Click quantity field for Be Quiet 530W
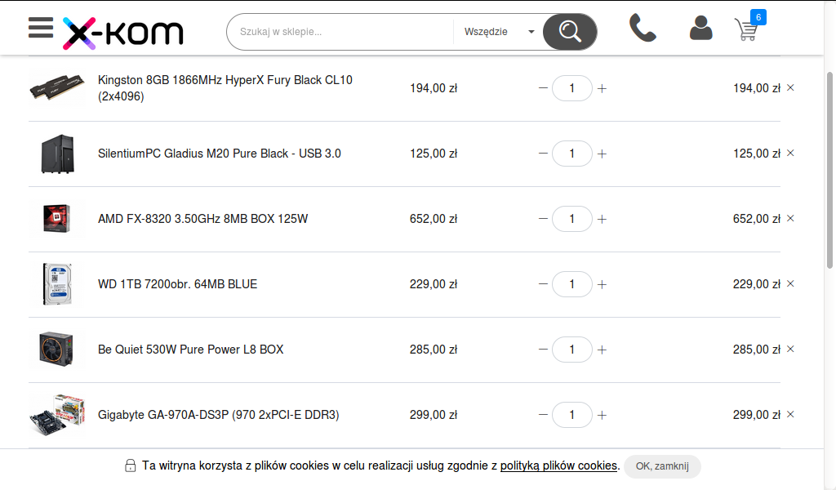 point(572,350)
